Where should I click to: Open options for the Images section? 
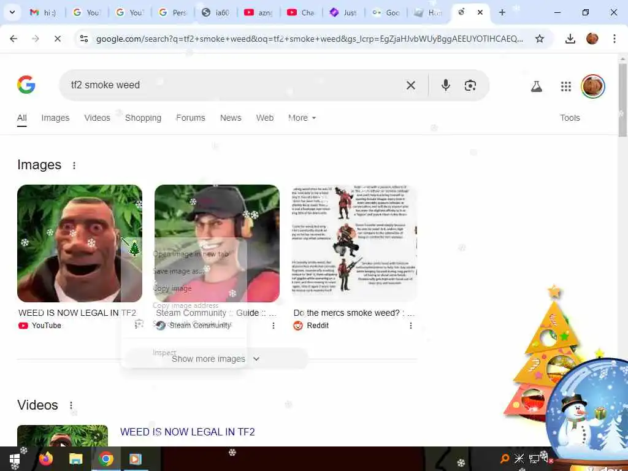74,166
